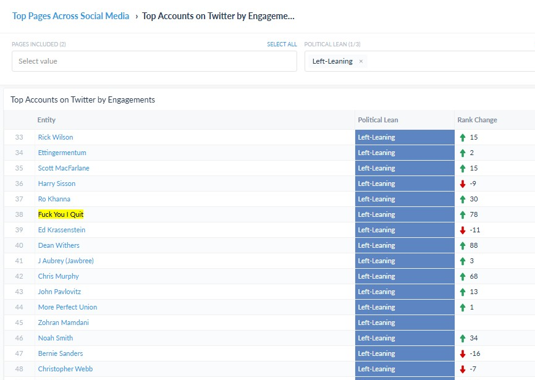The height and width of the screenshot is (380, 535).
Task: Click green up arrow in Dean Withers row
Action: pos(463,245)
